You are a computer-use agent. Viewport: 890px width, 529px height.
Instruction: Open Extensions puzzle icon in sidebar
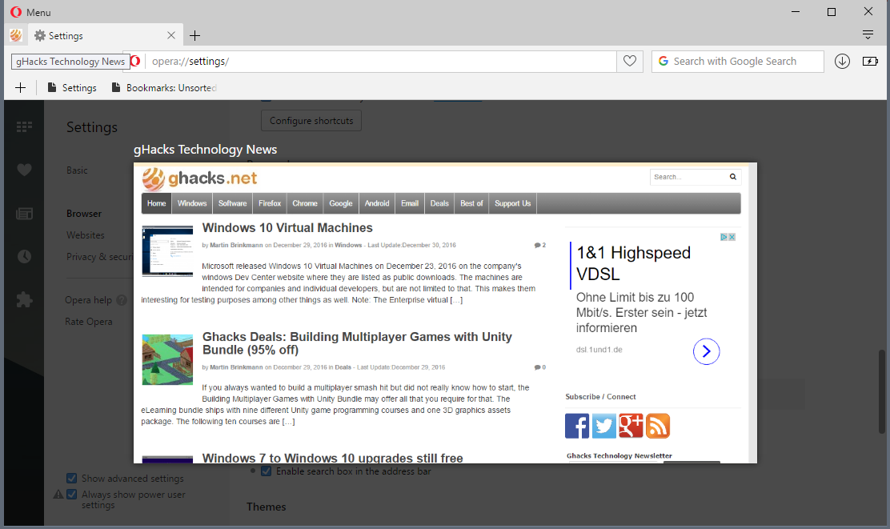pos(24,299)
